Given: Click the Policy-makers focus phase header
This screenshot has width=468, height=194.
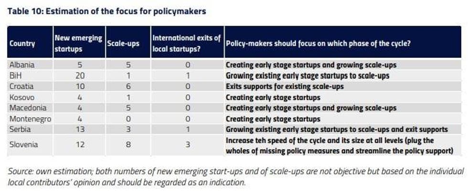Looking at the screenshot, I should (x=318, y=43).
